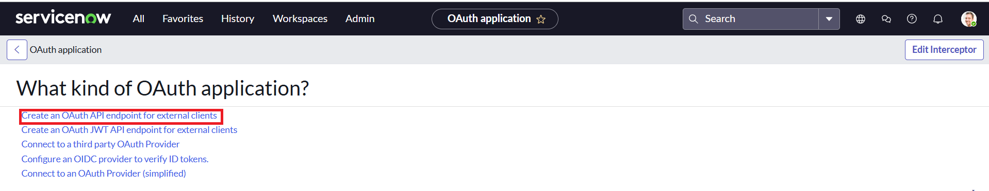The height and width of the screenshot is (191, 989).
Task: Open the History menu
Action: [x=238, y=18]
